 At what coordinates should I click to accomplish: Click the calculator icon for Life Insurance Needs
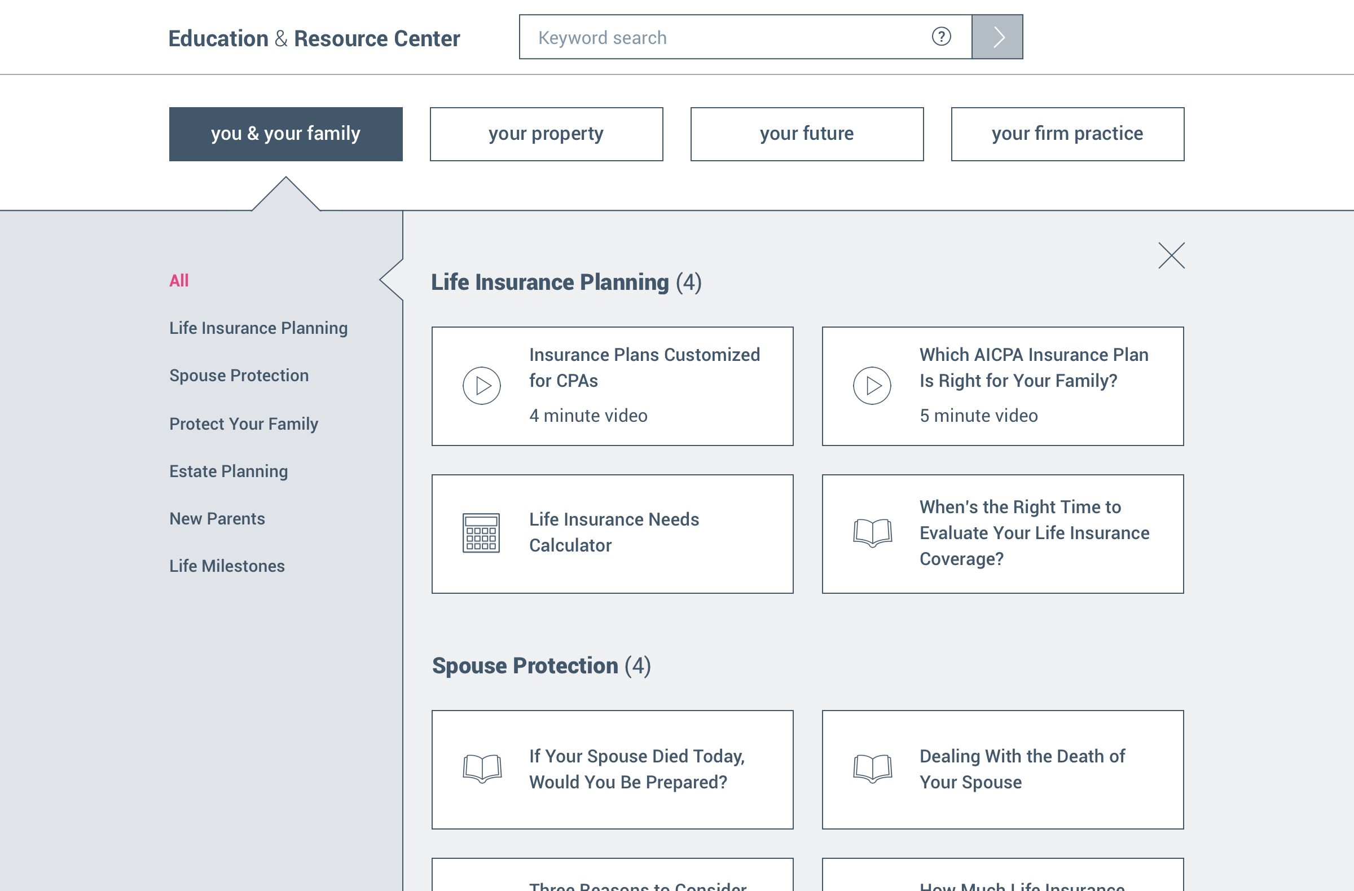(481, 533)
